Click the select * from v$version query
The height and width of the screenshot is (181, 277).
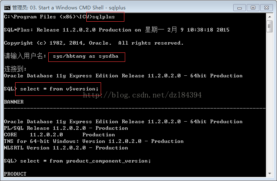(x=59, y=89)
